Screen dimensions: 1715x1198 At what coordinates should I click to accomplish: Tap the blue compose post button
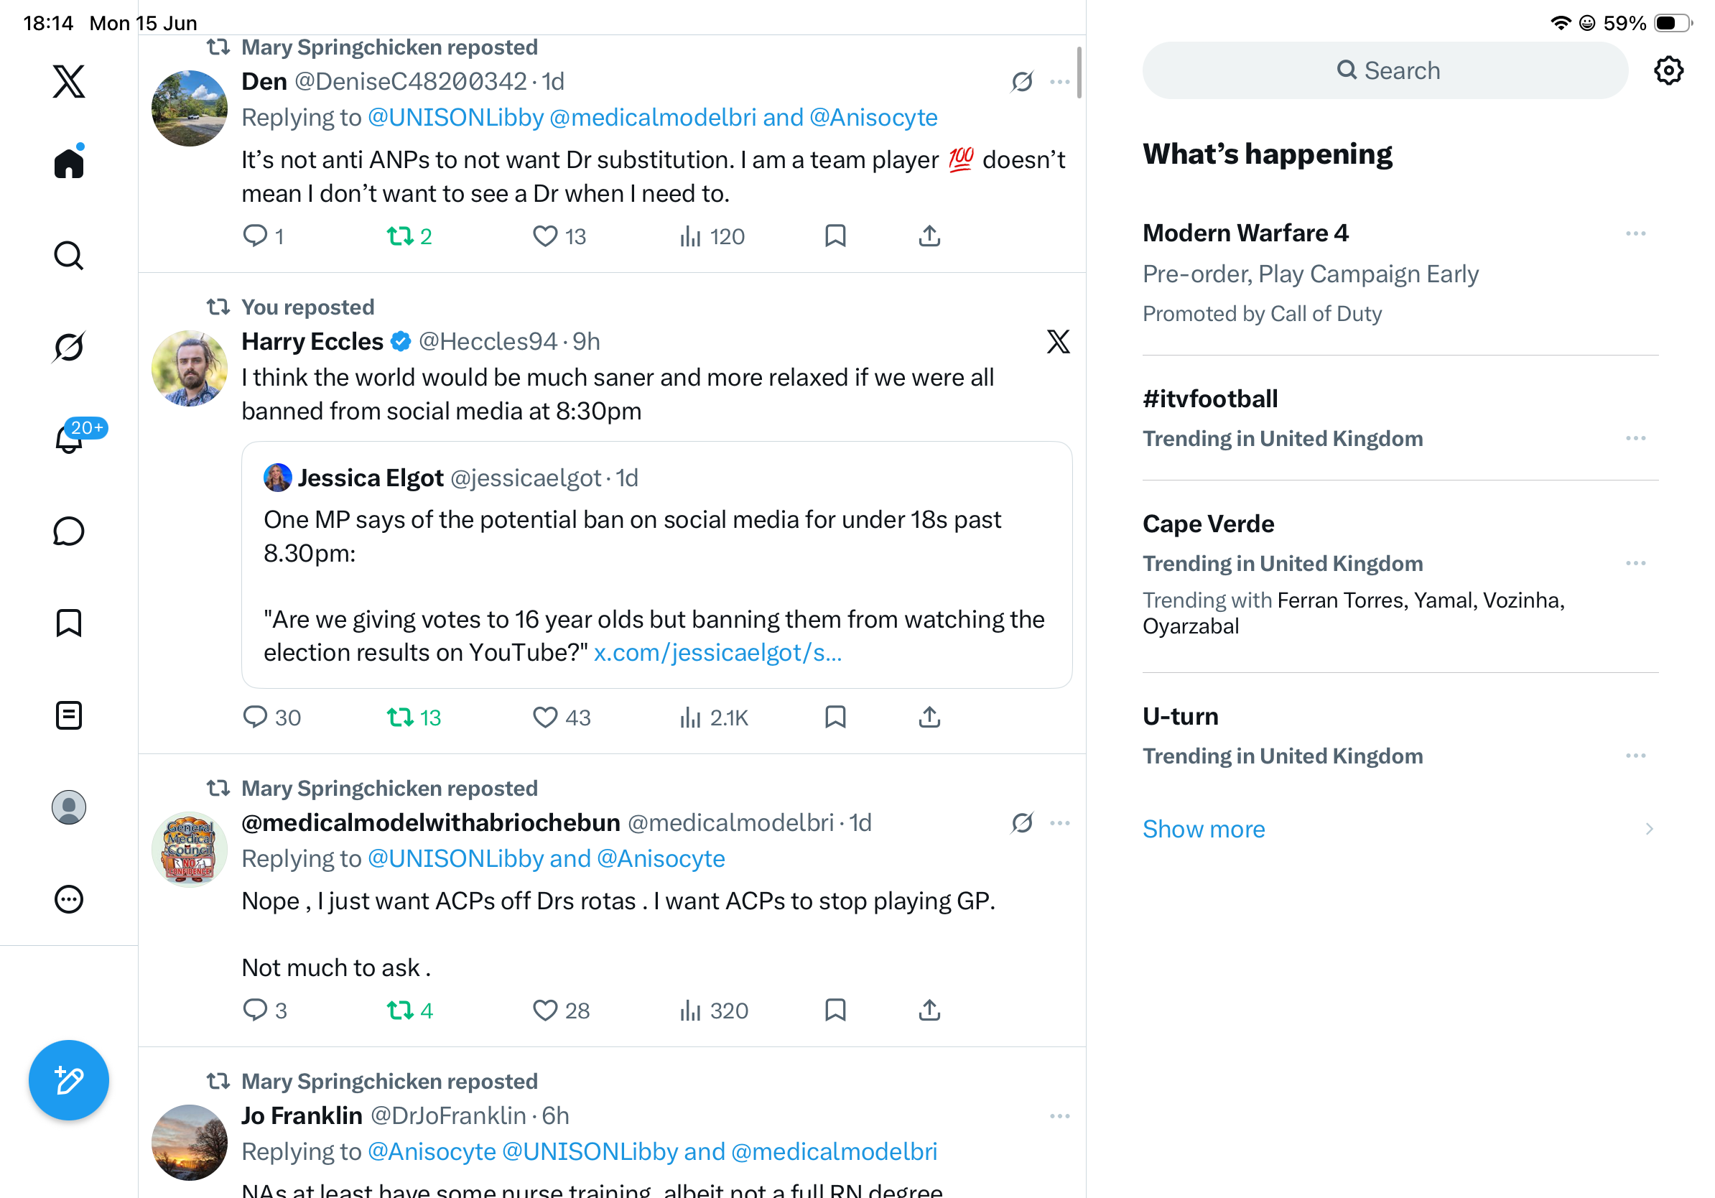(69, 1080)
